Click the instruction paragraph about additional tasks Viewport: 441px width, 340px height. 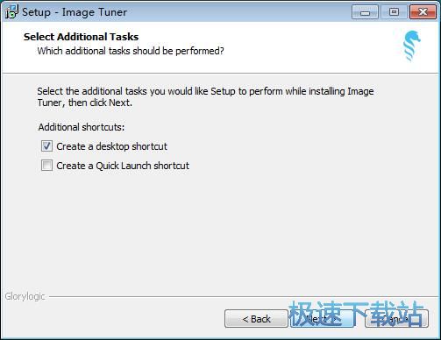[205, 96]
